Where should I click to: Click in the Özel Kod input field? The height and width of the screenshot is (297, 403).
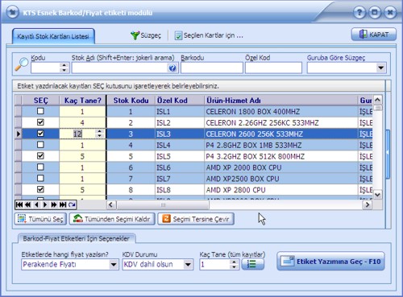(x=273, y=68)
